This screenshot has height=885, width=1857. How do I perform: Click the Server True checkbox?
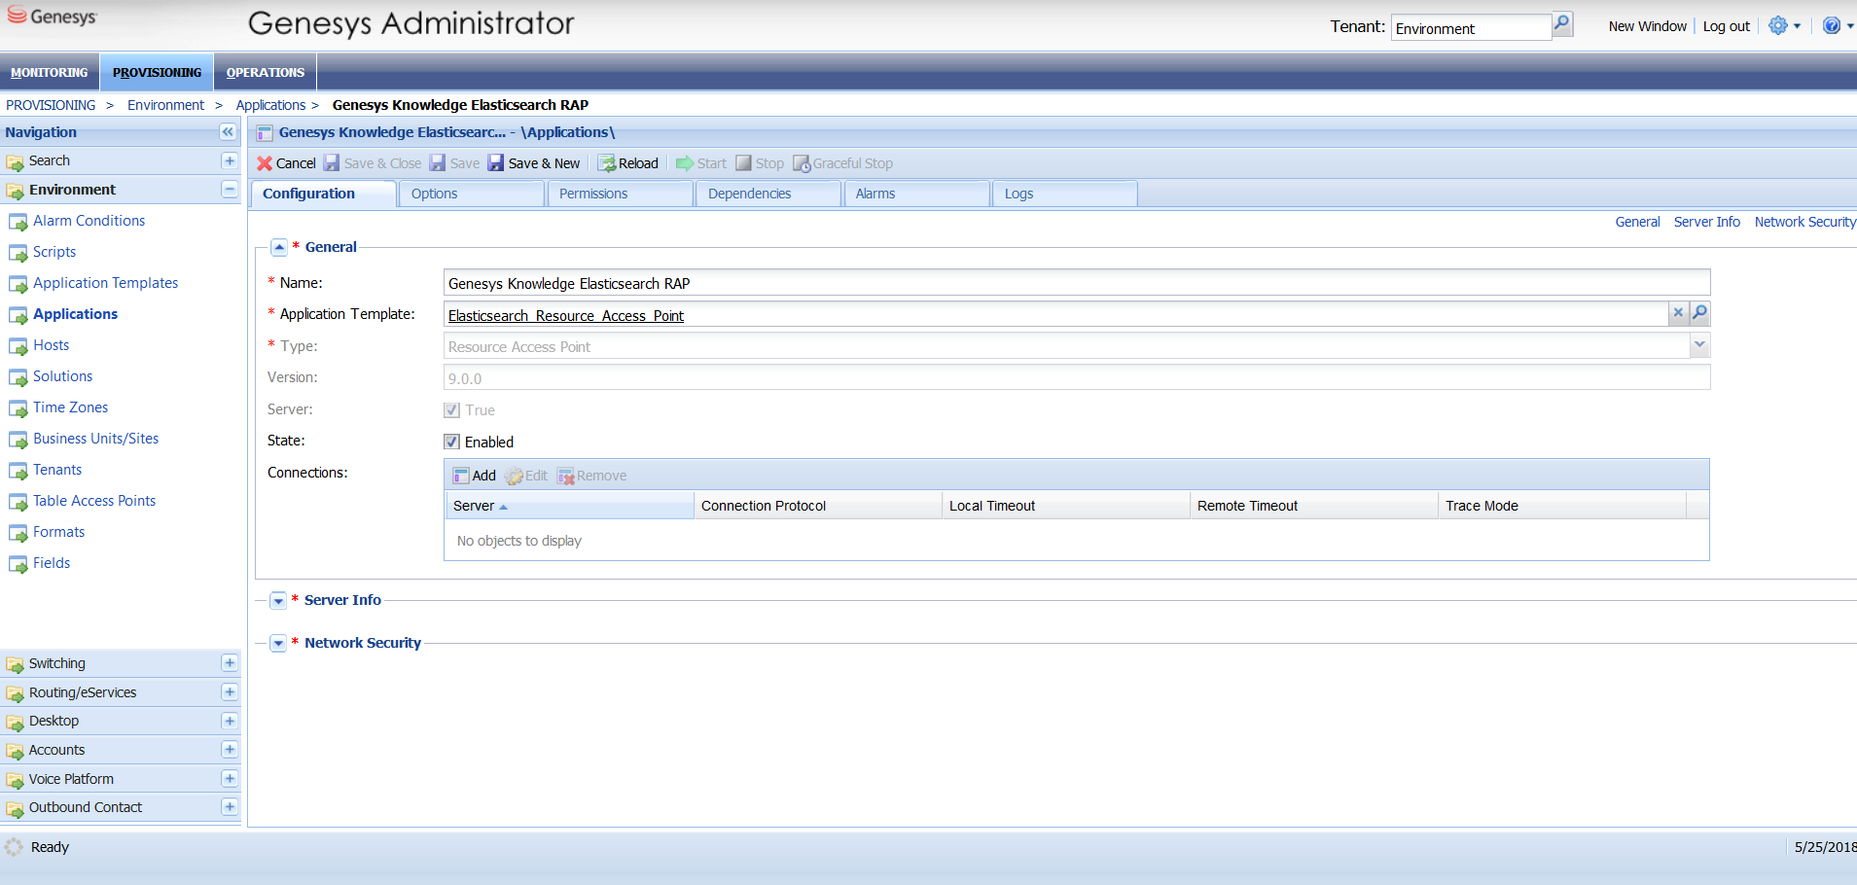click(452, 410)
